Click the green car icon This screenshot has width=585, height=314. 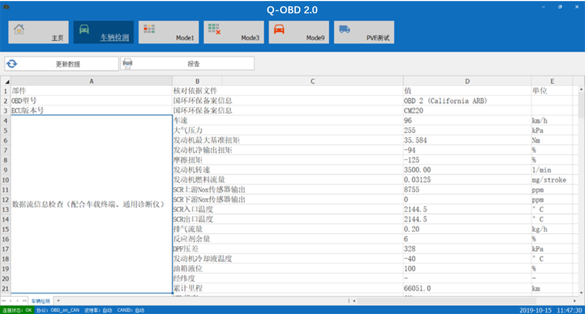pyautogui.click(x=84, y=29)
